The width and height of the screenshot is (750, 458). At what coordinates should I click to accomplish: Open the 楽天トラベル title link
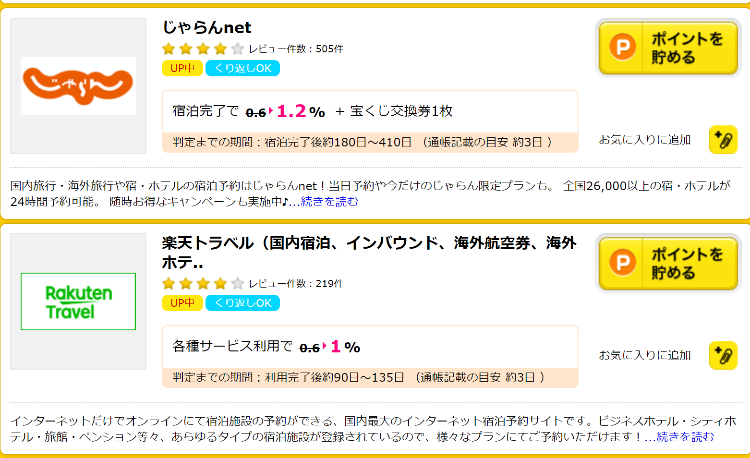coord(369,243)
